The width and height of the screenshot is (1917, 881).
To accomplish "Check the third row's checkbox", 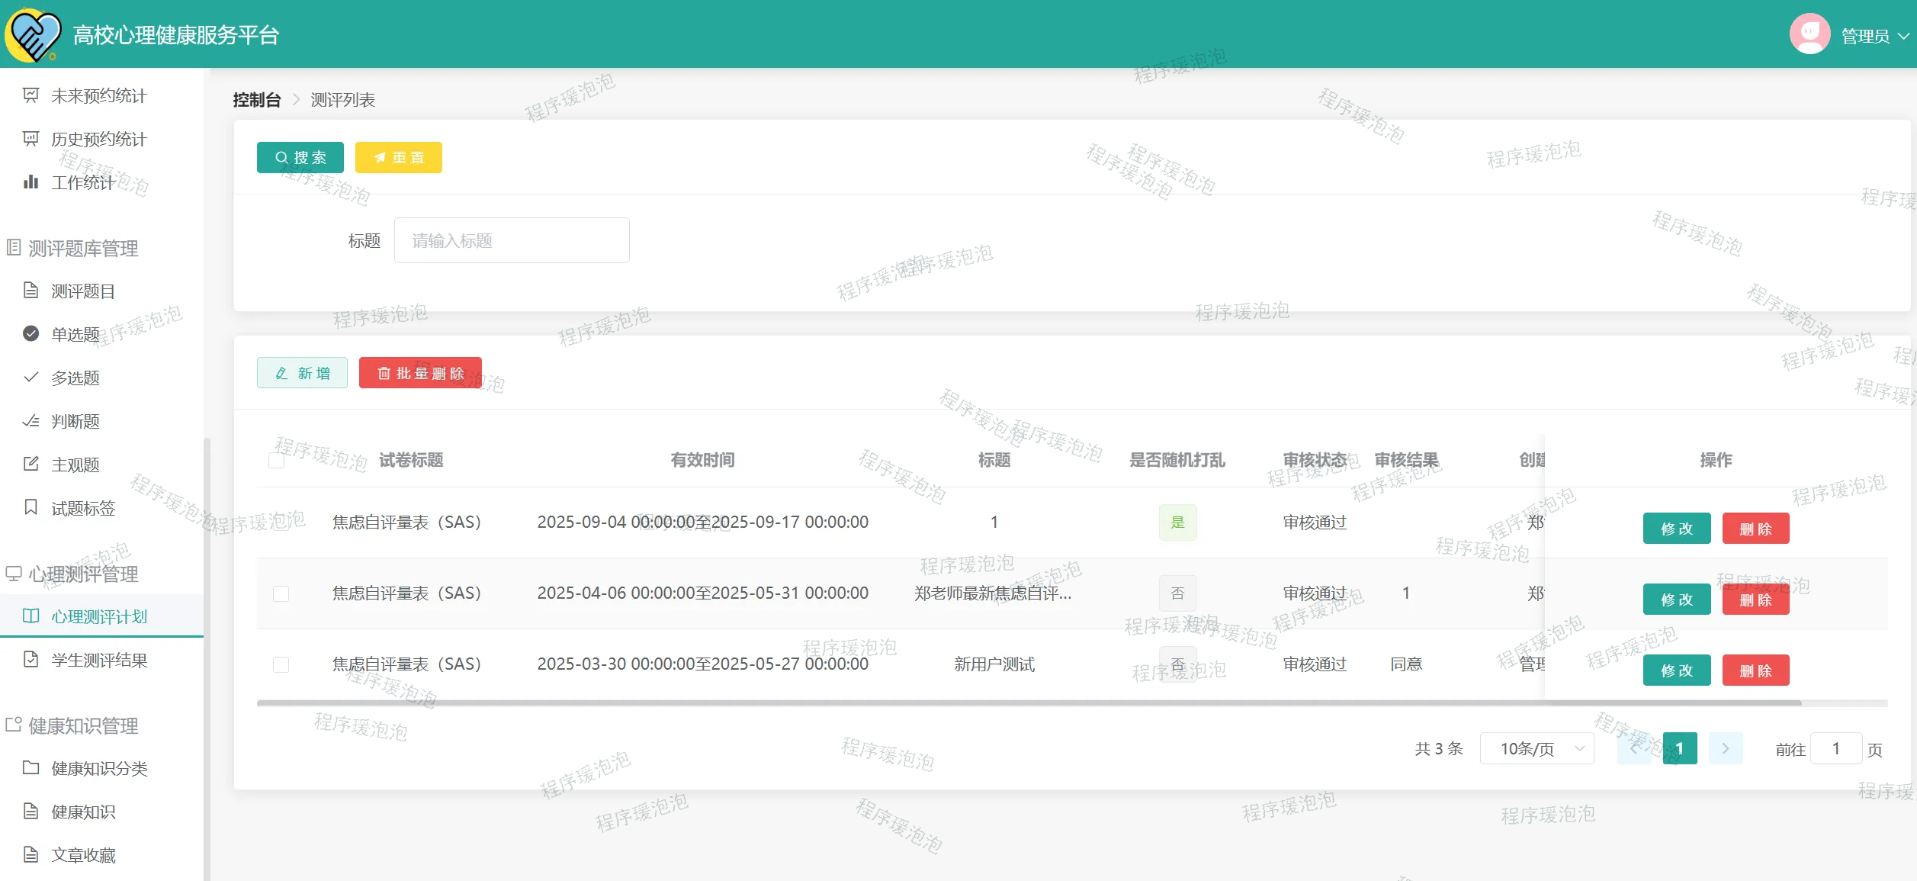I will pyautogui.click(x=281, y=664).
